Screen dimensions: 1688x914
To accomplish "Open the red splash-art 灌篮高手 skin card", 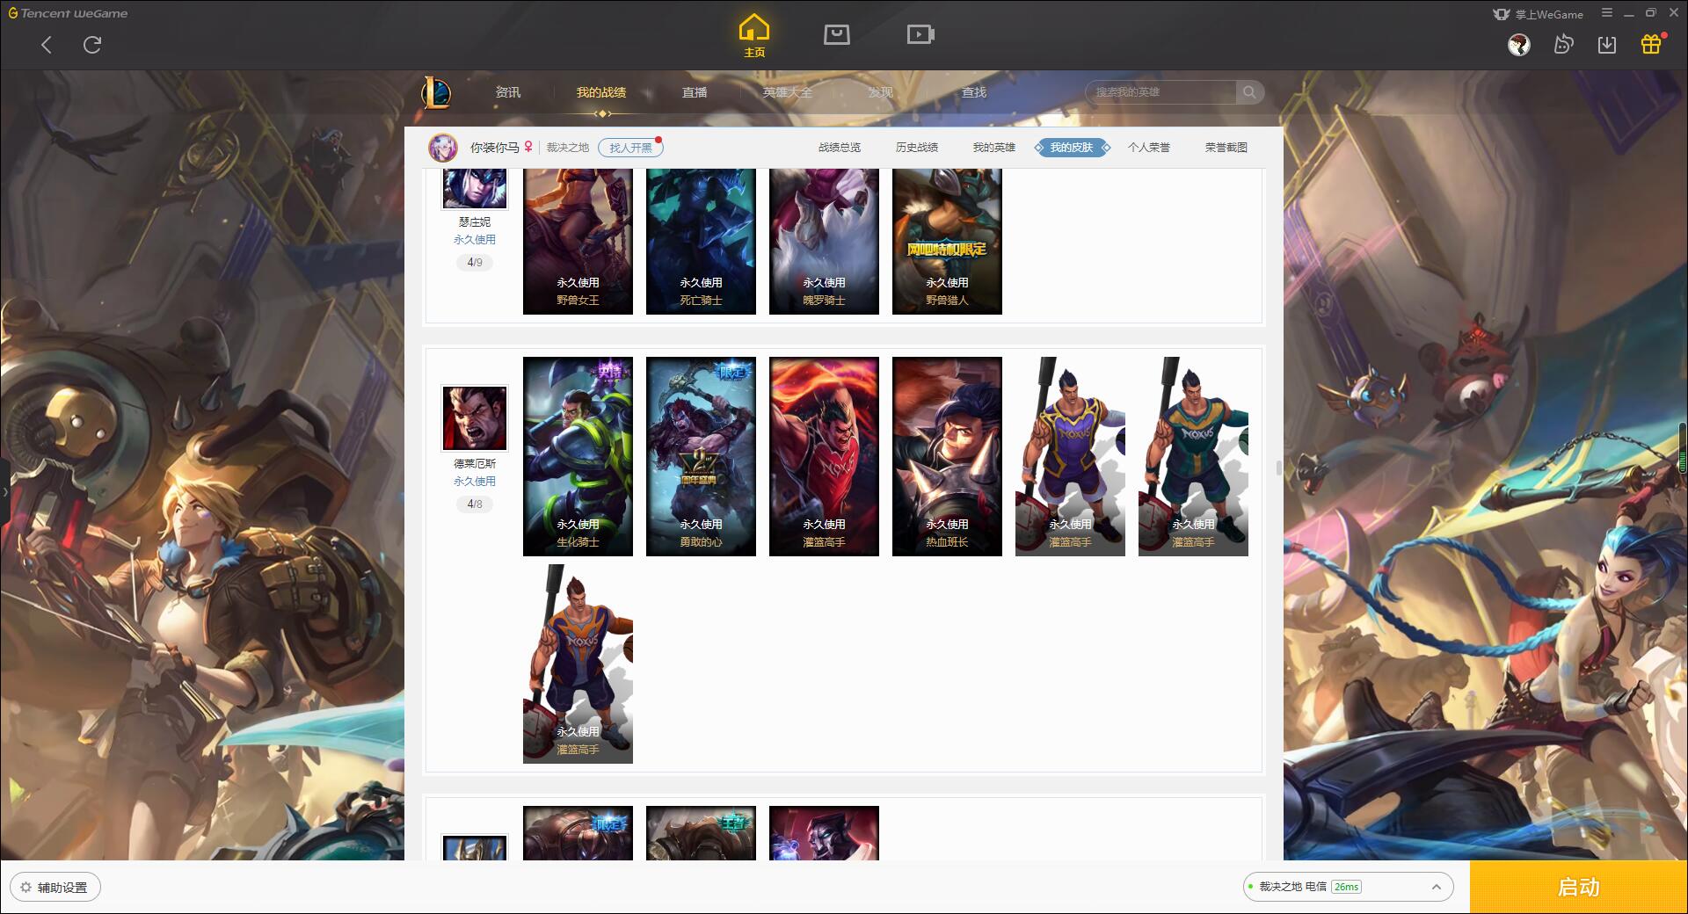I will pos(824,456).
